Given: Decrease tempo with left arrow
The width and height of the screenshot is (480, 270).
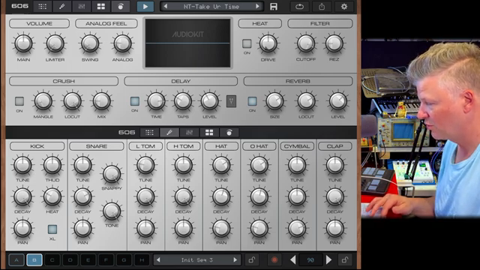Looking at the screenshot, I should (292, 260).
